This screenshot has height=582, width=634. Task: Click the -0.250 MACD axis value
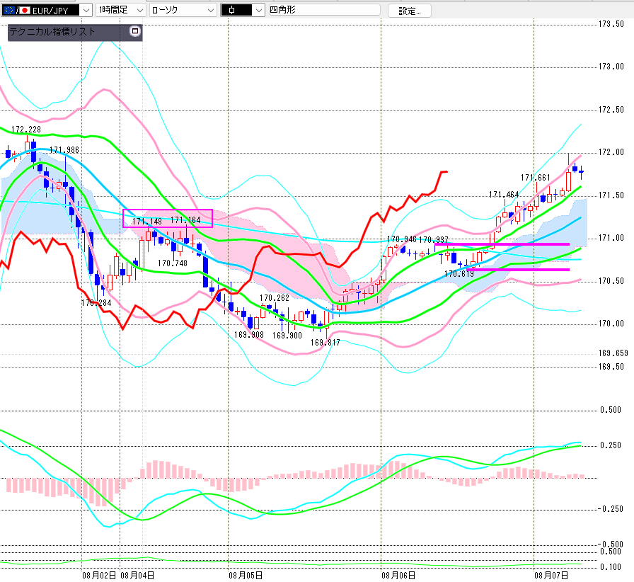tap(610, 509)
